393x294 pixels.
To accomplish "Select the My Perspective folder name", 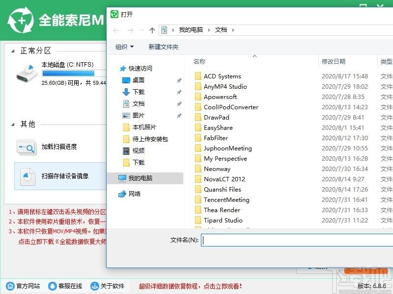I will pos(225,158).
